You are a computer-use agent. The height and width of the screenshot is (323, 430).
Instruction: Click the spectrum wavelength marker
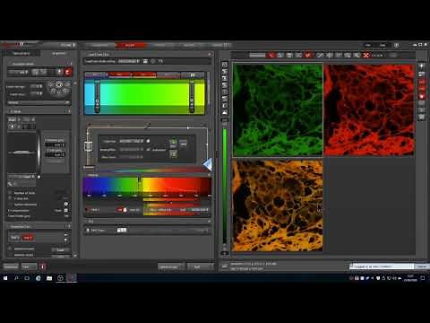pyautogui.click(x=139, y=179)
